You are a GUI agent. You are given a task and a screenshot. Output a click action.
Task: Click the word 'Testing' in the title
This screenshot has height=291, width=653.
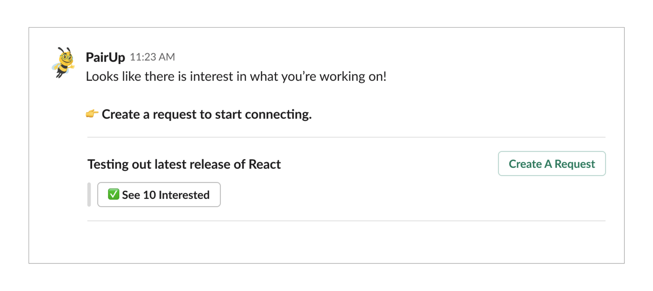pos(108,164)
